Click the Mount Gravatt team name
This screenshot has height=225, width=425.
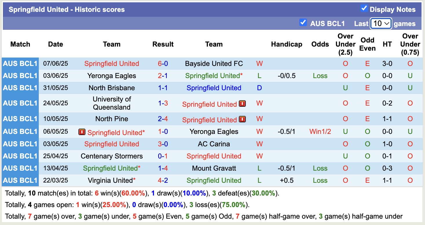[x=214, y=168]
